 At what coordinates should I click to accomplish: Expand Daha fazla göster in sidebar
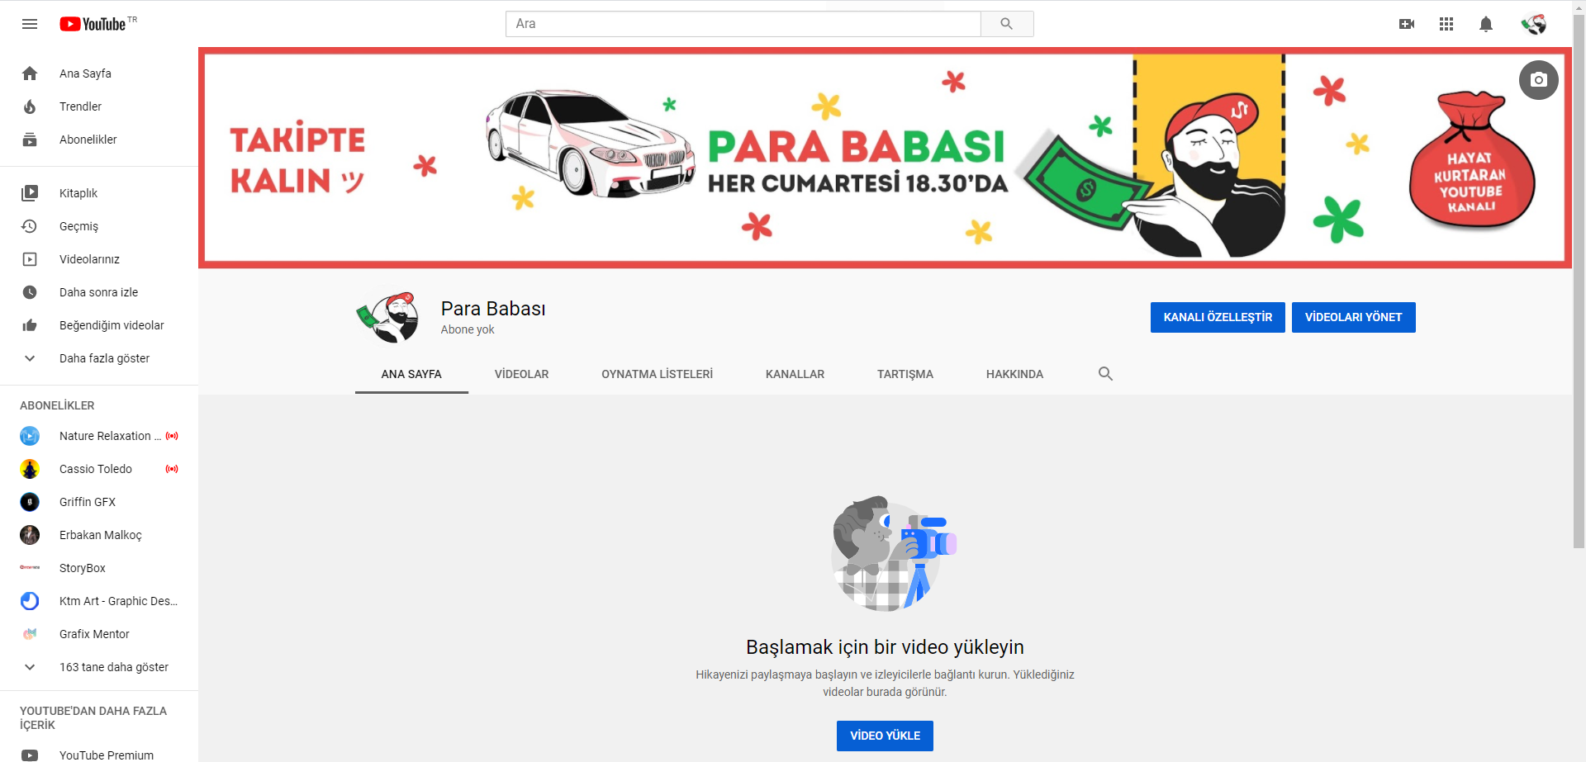[99, 358]
